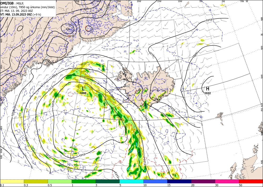Viewport: 263px width, 187px height.
Task: Click the light green 0.5–1 legend segment
Action: pos(60,181)
